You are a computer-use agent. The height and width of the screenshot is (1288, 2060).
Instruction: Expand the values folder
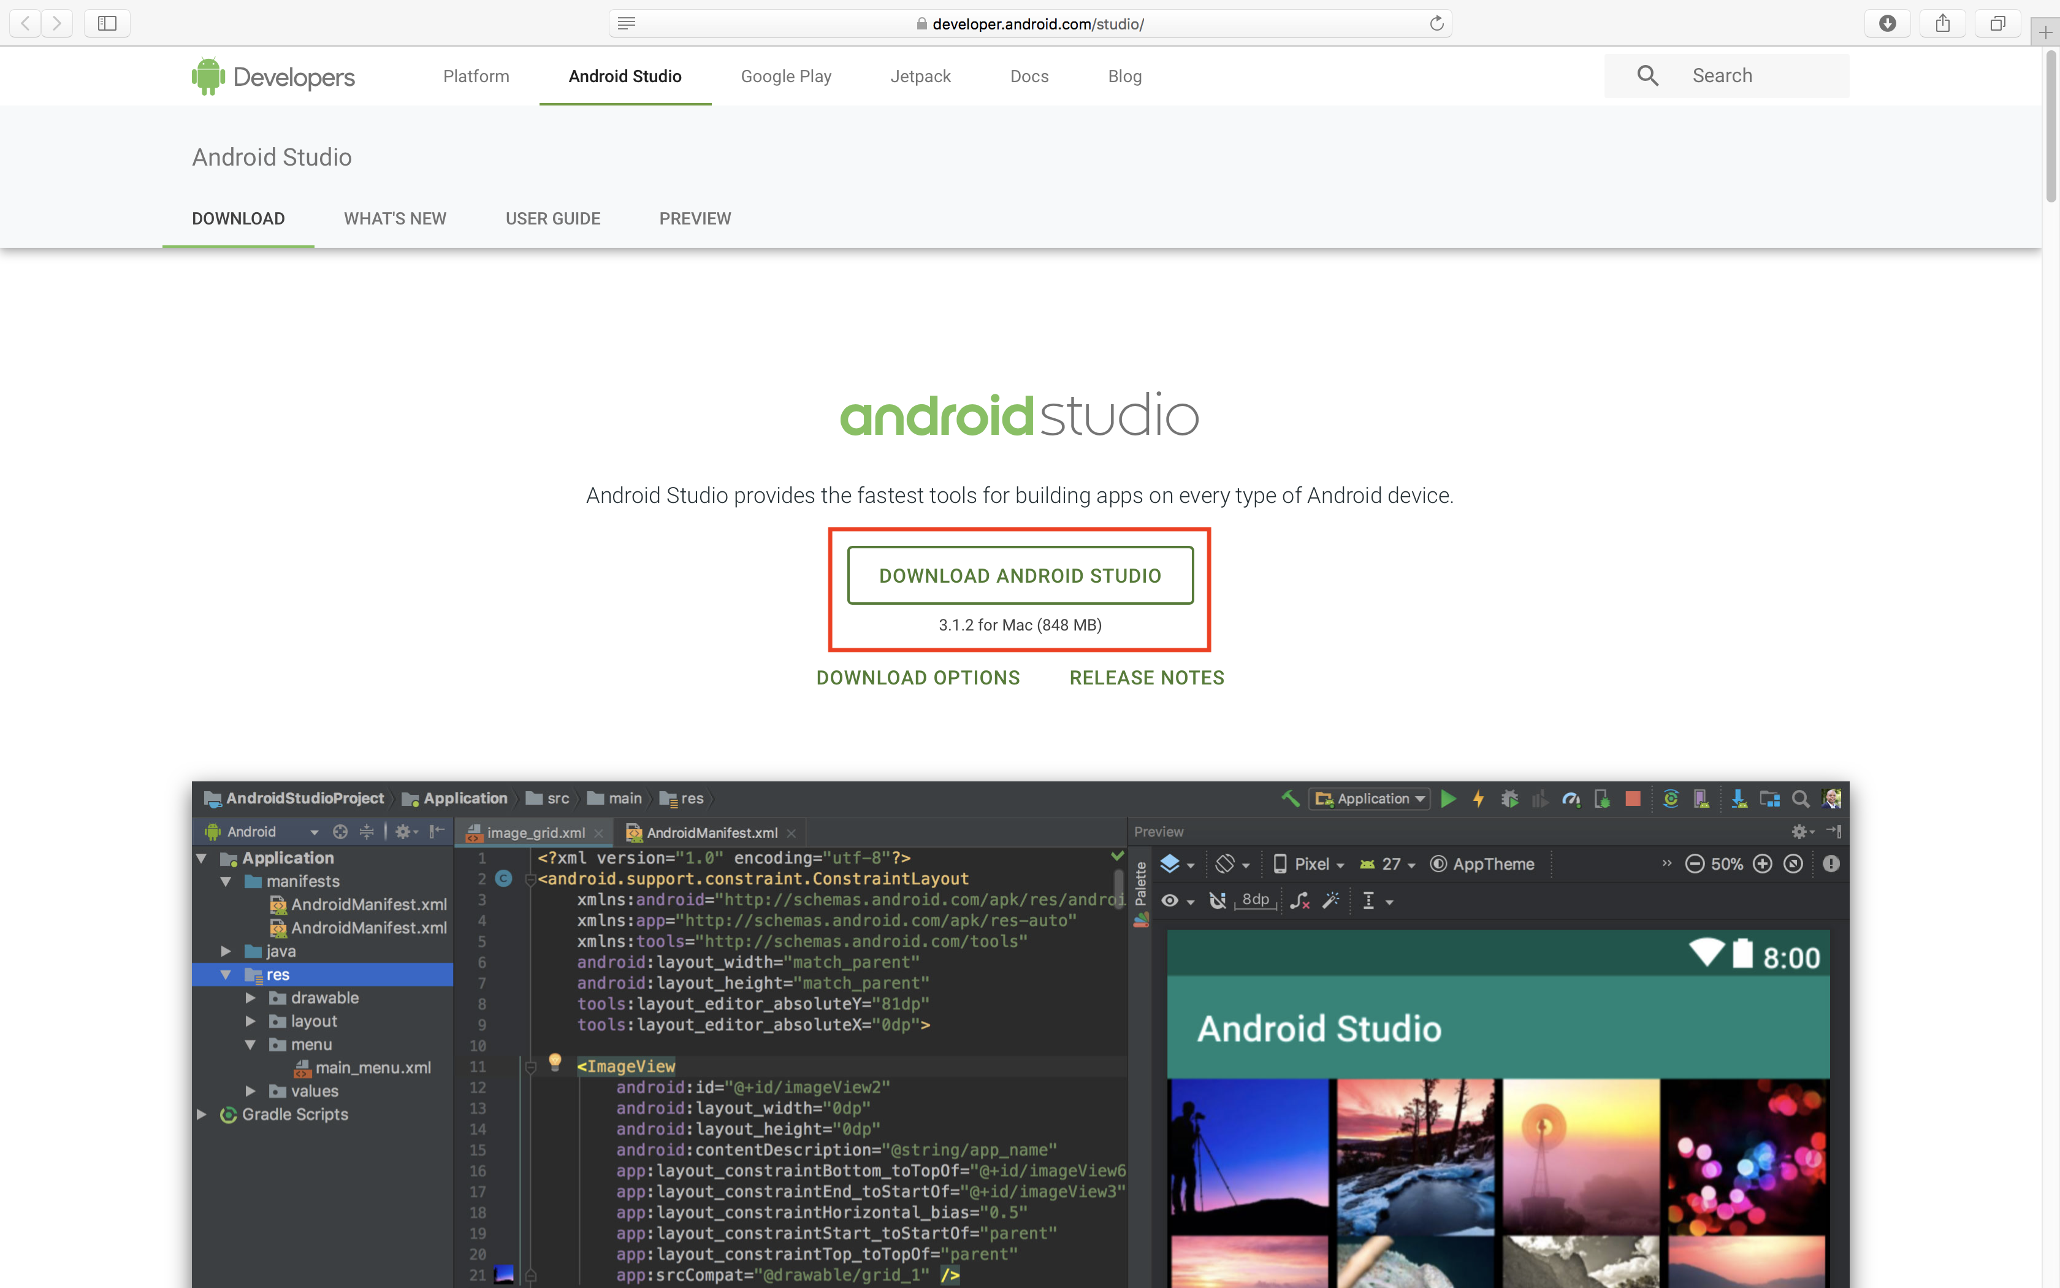[x=250, y=1091]
